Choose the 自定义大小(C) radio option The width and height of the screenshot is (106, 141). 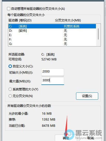pos(10,66)
